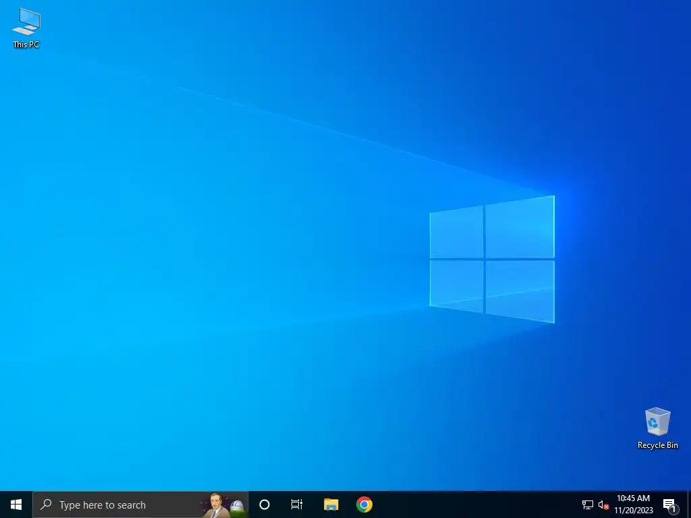The width and height of the screenshot is (691, 518).
Task: Launch Google Chrome from the taskbar
Action: (364, 505)
